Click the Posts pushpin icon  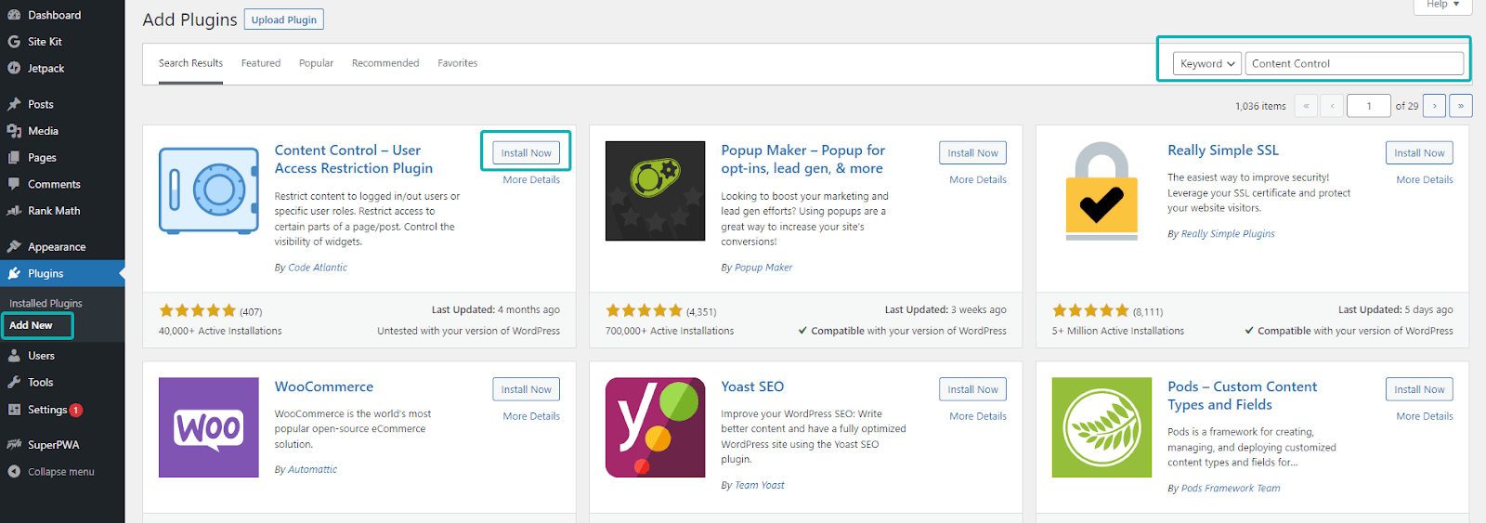[x=14, y=104]
